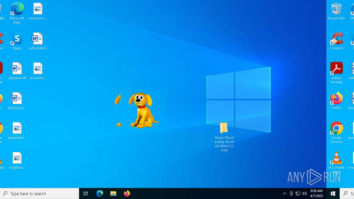Select the Microsoft Edge desktop shortcut
This screenshot has width=354, height=199.
[17, 13]
